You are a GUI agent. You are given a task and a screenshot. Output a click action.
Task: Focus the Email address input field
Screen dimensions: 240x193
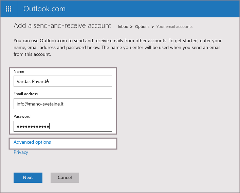(x=63, y=104)
